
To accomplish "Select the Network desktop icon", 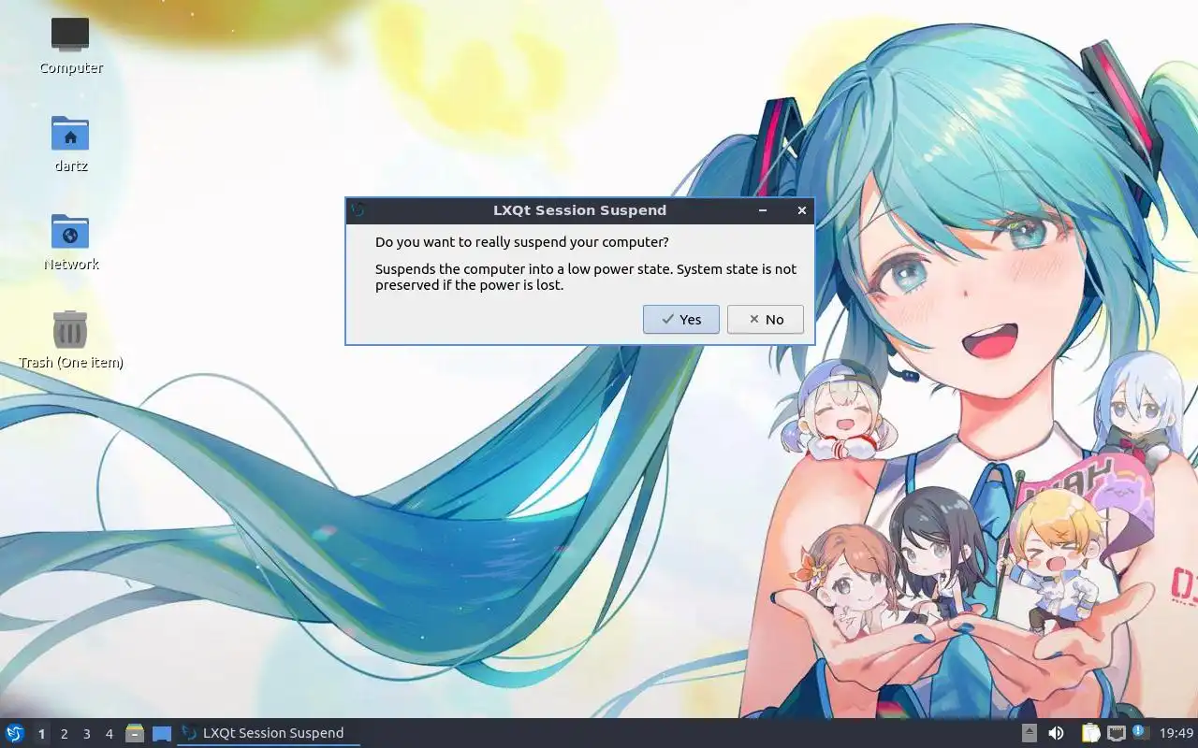I will point(70,242).
